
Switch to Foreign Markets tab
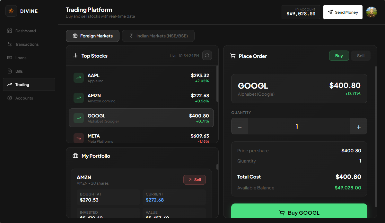pos(92,36)
